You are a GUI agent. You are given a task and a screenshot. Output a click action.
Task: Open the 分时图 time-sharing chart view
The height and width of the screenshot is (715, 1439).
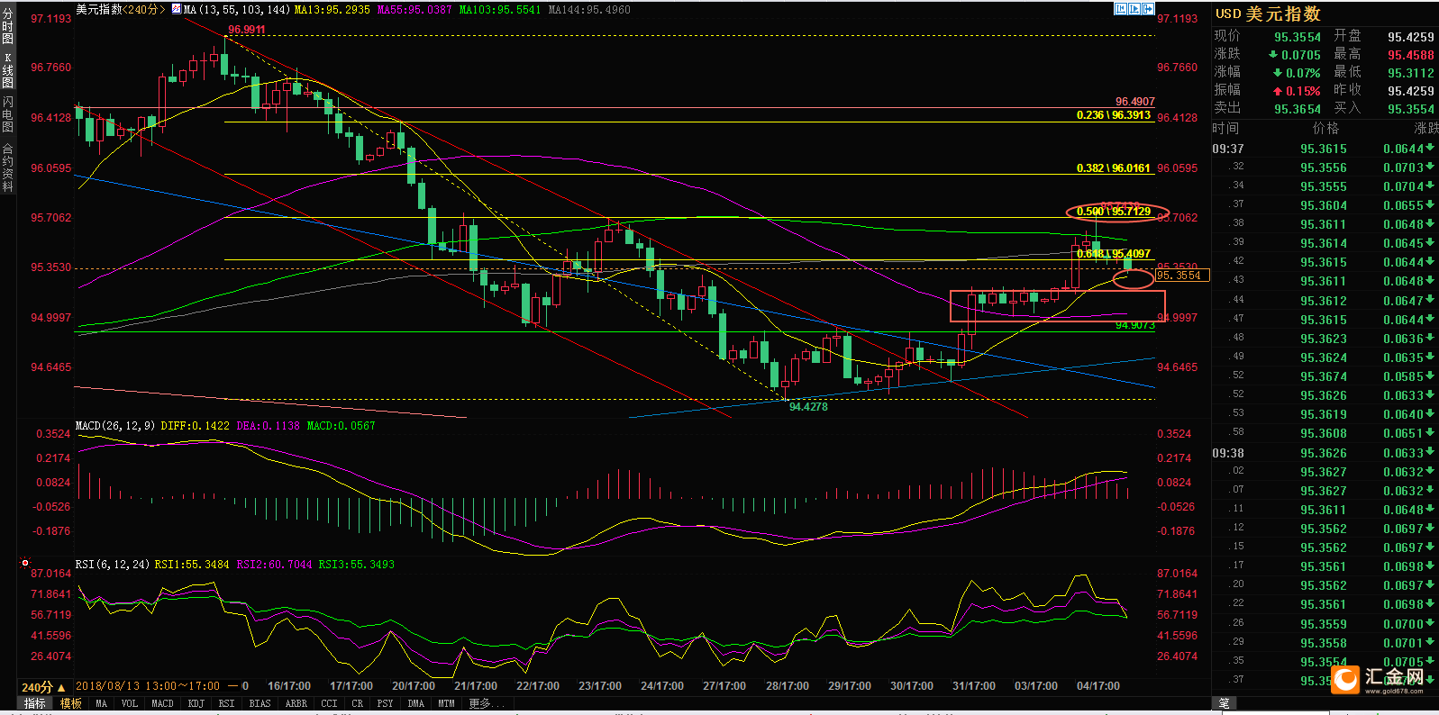pyautogui.click(x=7, y=26)
